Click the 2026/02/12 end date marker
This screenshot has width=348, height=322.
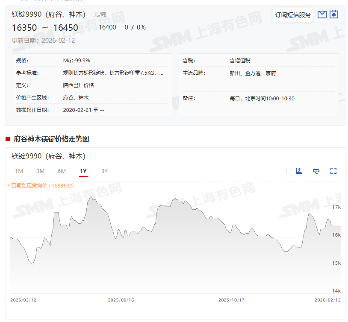point(327,300)
